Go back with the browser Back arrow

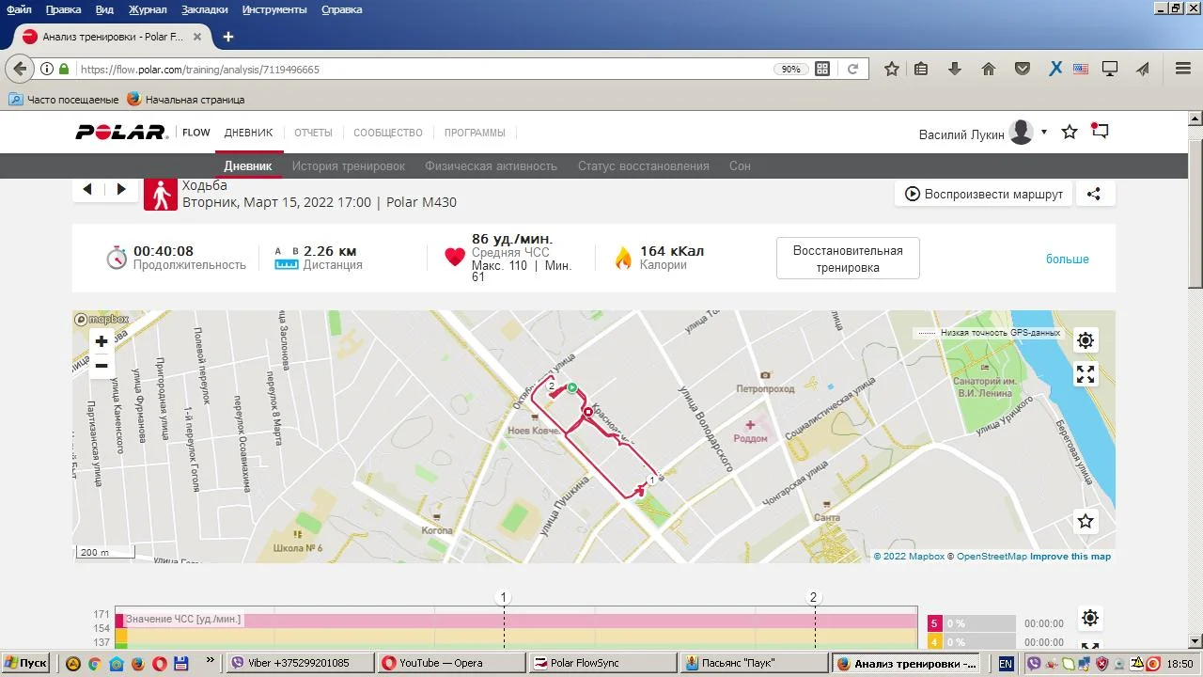click(20, 69)
